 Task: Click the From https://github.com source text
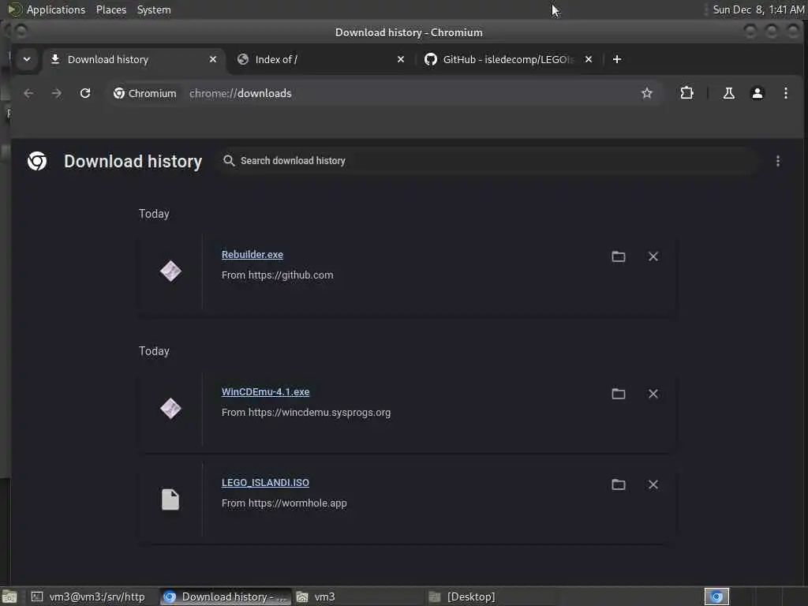point(277,275)
